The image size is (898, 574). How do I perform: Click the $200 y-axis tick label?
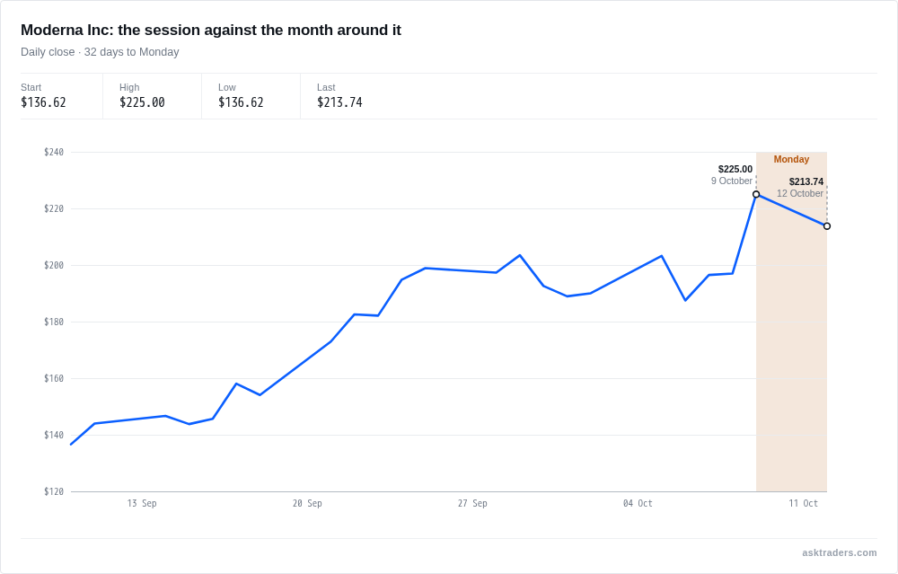tap(54, 265)
